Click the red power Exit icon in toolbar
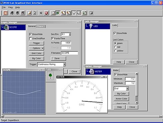This screenshot has height=123, width=163. [x=5, y=13]
